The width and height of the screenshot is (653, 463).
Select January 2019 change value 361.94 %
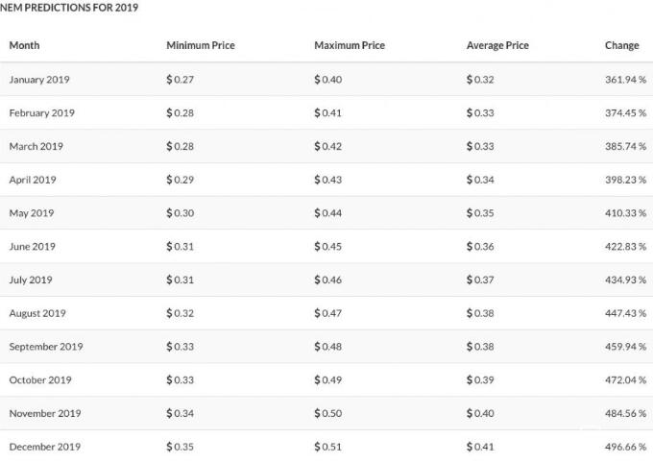(x=625, y=80)
